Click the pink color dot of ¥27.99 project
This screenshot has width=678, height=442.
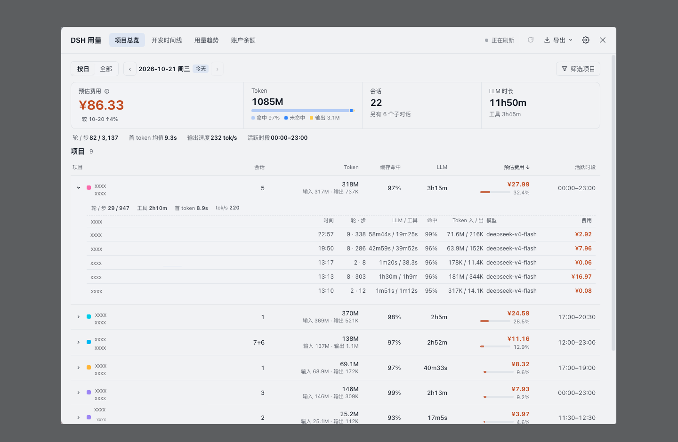[x=89, y=188]
